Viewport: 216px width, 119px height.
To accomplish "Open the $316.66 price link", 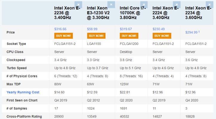I will click(x=60, y=29).
